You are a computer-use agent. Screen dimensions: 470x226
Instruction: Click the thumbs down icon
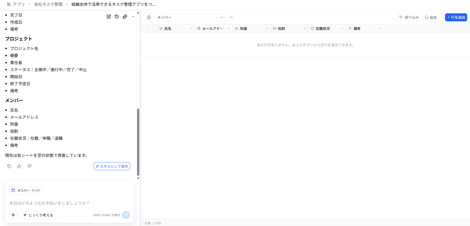click(29, 166)
